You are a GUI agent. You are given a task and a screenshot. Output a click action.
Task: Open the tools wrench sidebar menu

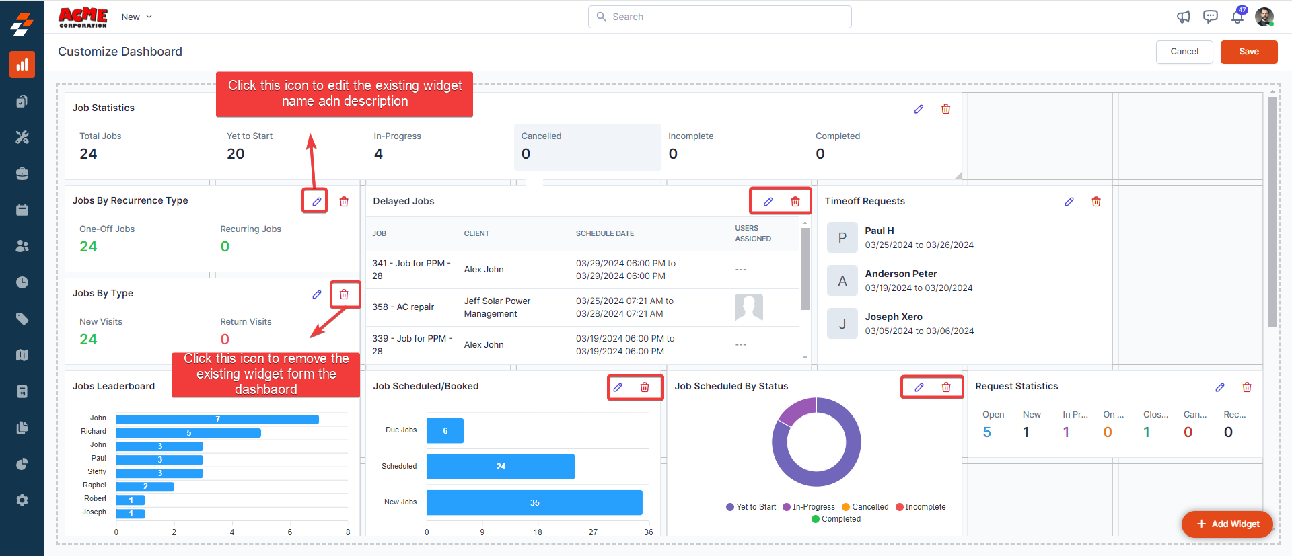[x=22, y=137]
